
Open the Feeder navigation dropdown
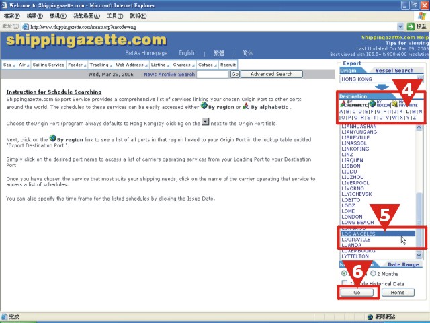pos(77,65)
